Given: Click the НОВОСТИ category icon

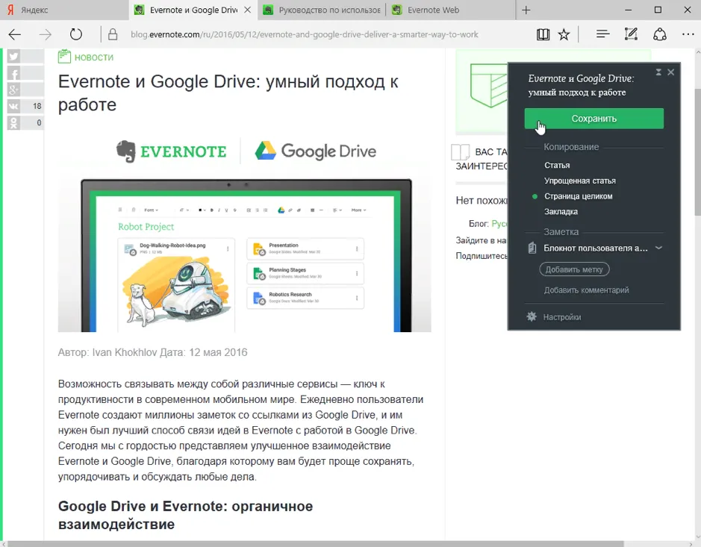Looking at the screenshot, I should (64, 56).
